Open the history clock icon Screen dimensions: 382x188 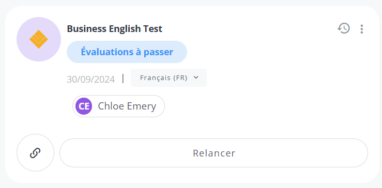coord(344,28)
